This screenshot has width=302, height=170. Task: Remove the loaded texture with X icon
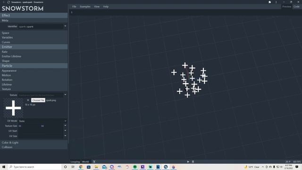tap(28, 100)
